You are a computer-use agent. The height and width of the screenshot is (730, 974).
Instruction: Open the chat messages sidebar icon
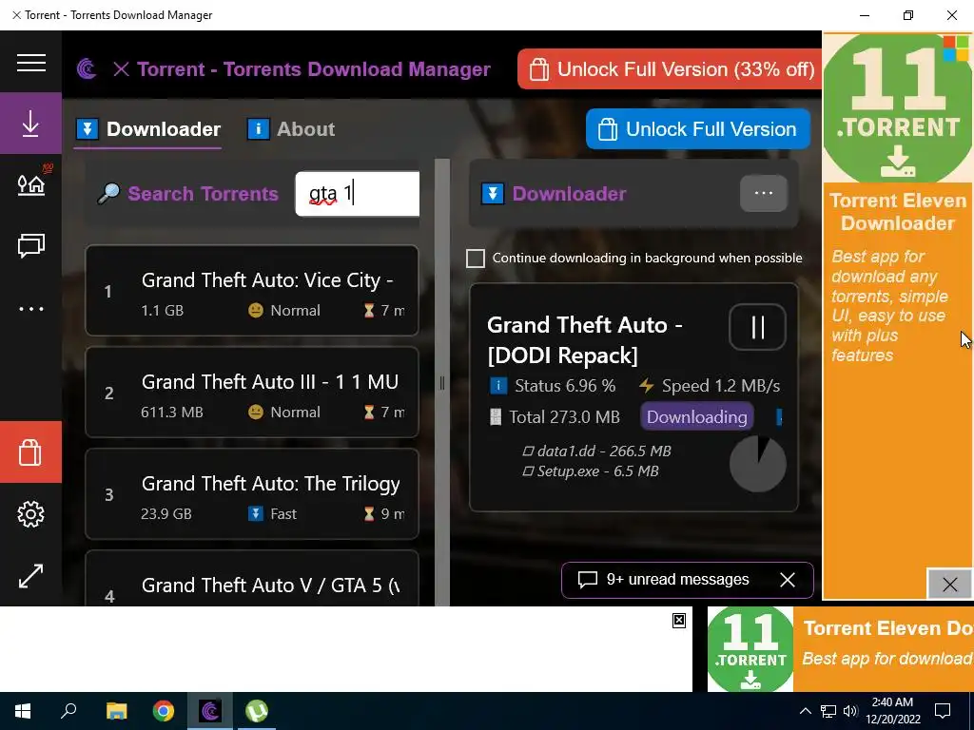(x=30, y=245)
